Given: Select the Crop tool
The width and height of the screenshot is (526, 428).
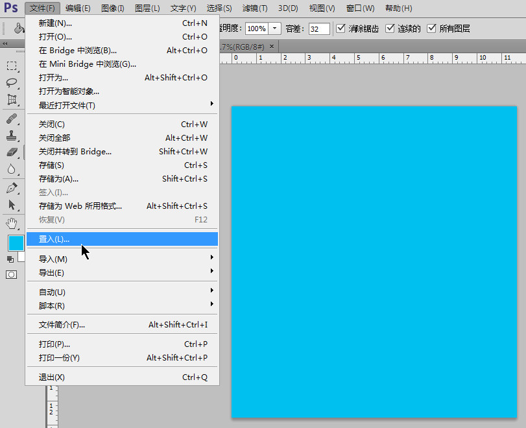Looking at the screenshot, I should click(12, 100).
